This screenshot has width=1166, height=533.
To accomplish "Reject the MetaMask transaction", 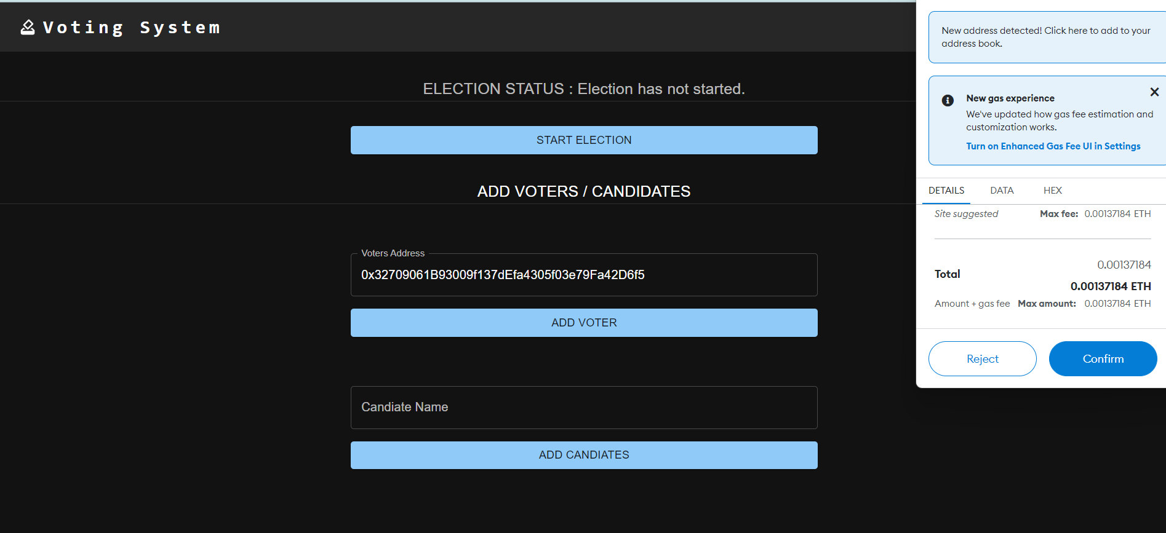I will pyautogui.click(x=982, y=358).
